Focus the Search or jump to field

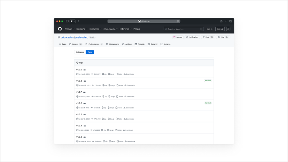coord(184,29)
